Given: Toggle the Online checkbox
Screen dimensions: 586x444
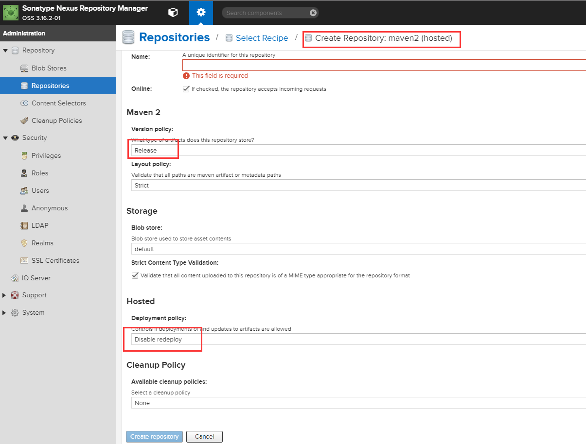Looking at the screenshot, I should coord(186,89).
